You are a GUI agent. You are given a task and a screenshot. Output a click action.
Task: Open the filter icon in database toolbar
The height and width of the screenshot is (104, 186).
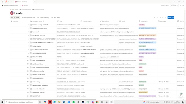155,18
